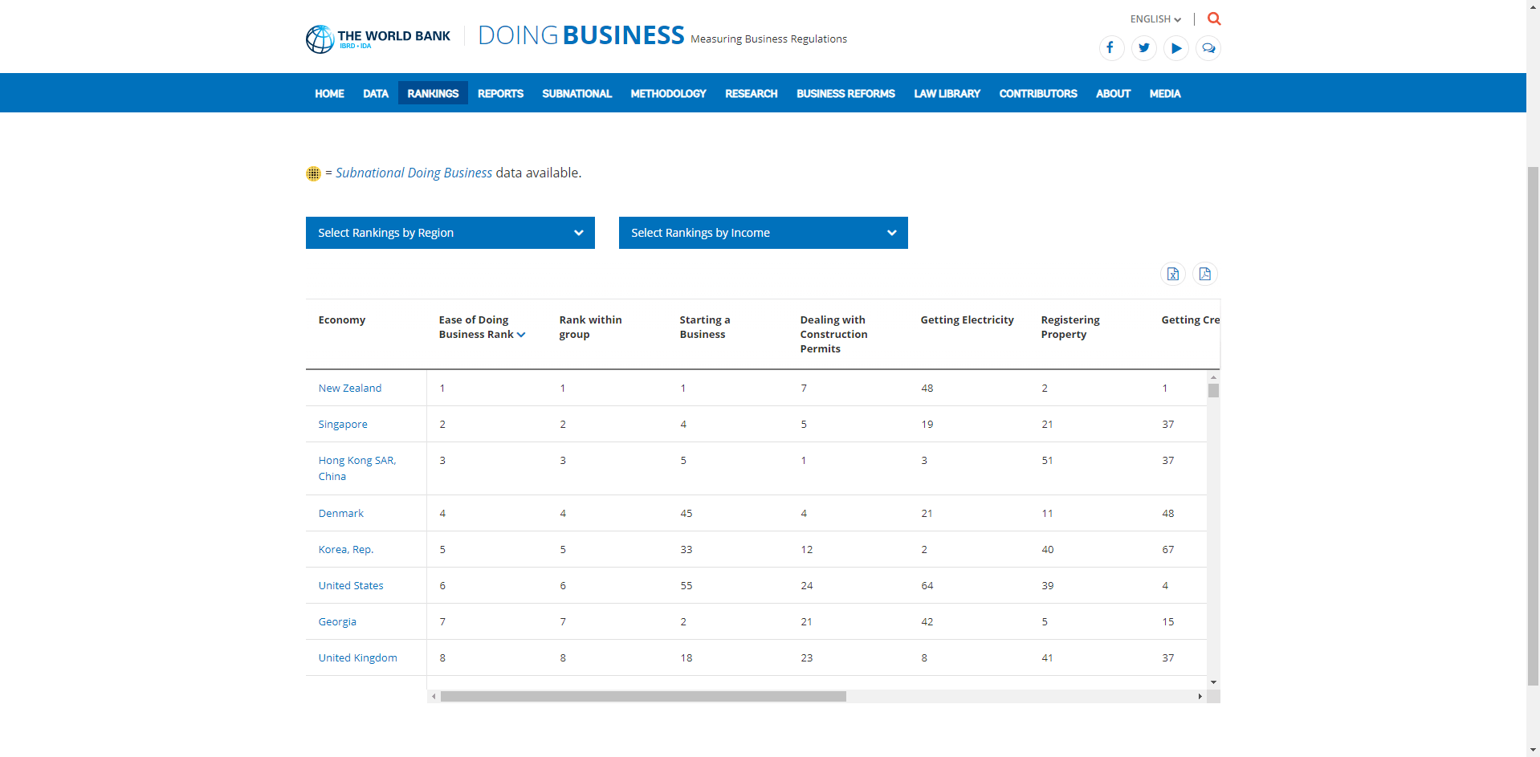Download rankings as Excel file icon
This screenshot has height=757, width=1540.
click(1173, 275)
